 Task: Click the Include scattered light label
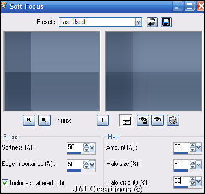click(37, 183)
